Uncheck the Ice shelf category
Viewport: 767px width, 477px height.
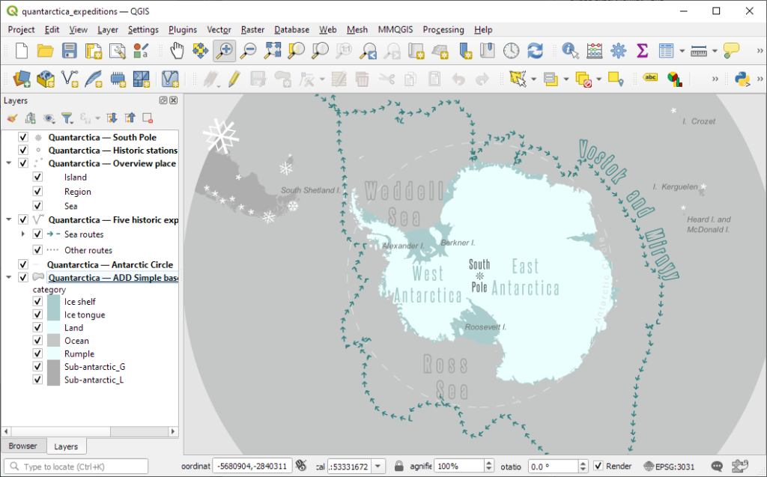37,301
